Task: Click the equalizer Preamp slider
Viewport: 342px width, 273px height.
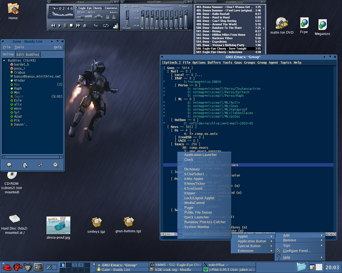Action: [127, 18]
